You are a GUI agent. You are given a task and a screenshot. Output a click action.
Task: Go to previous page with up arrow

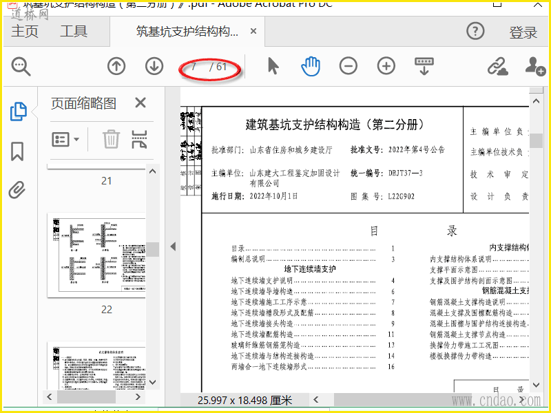coord(116,66)
